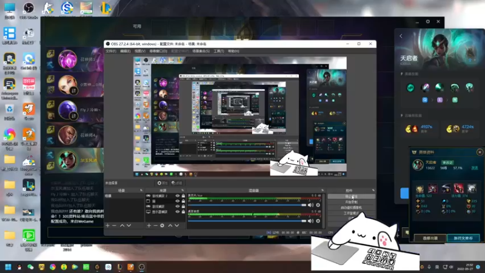Open settings gear in League client title bar
The image size is (485, 273).
click(x=428, y=22)
